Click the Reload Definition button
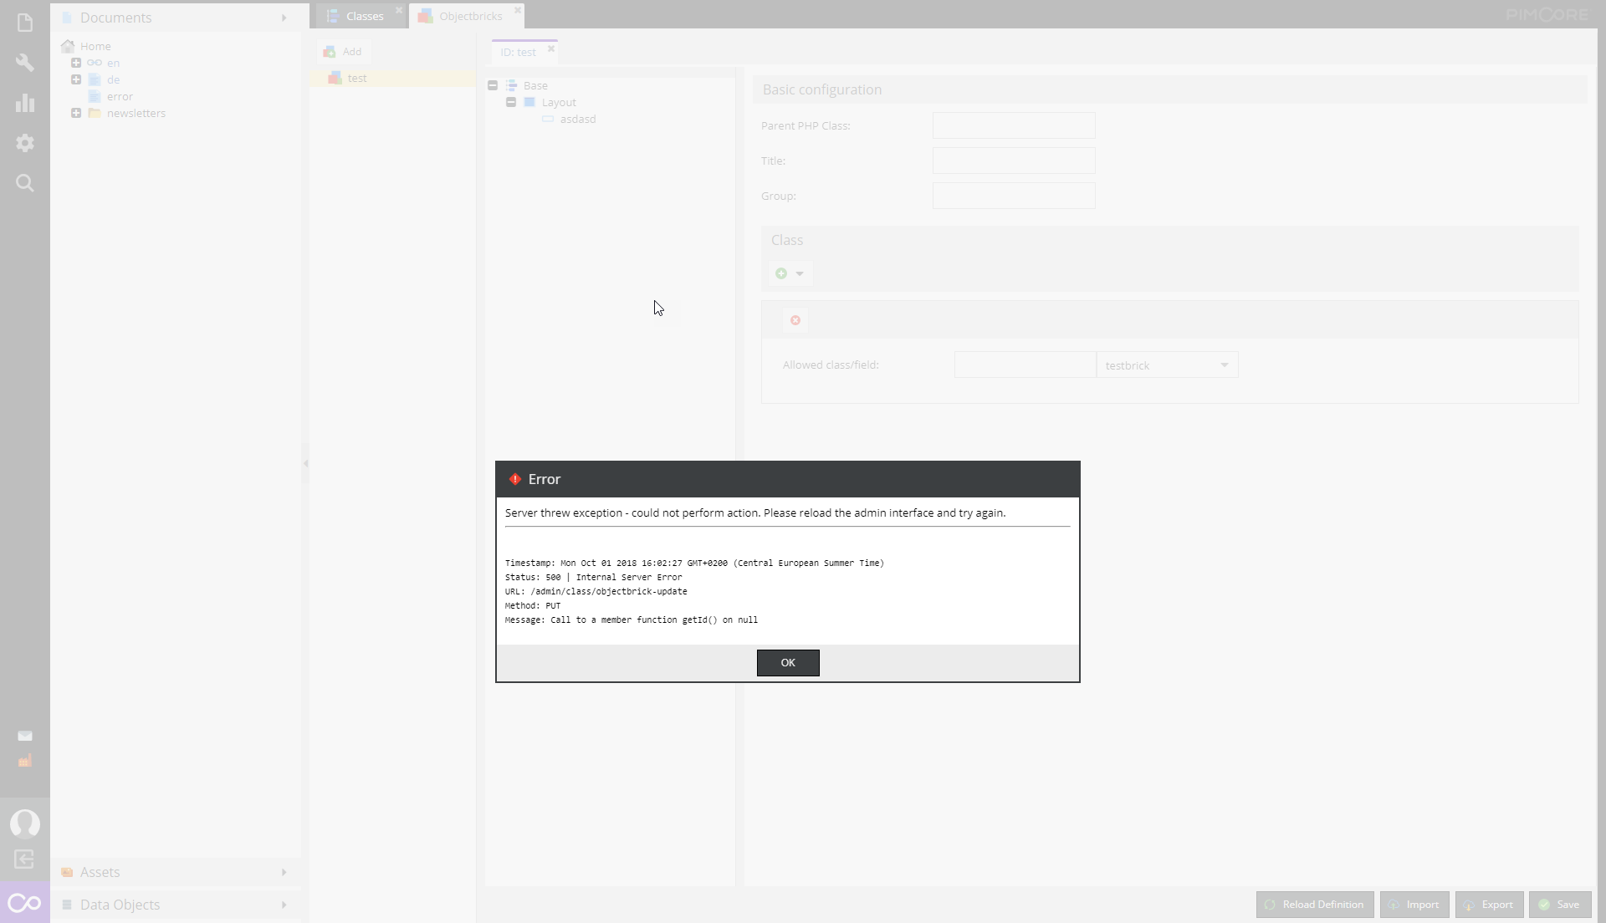The height and width of the screenshot is (923, 1606). point(1315,905)
